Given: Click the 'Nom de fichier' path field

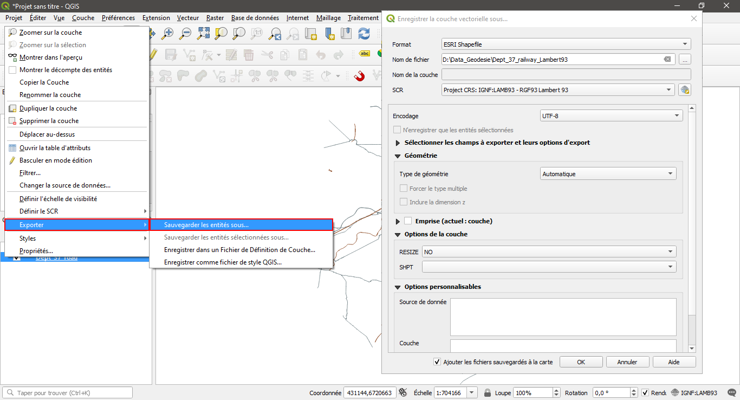Looking at the screenshot, I should (558, 60).
